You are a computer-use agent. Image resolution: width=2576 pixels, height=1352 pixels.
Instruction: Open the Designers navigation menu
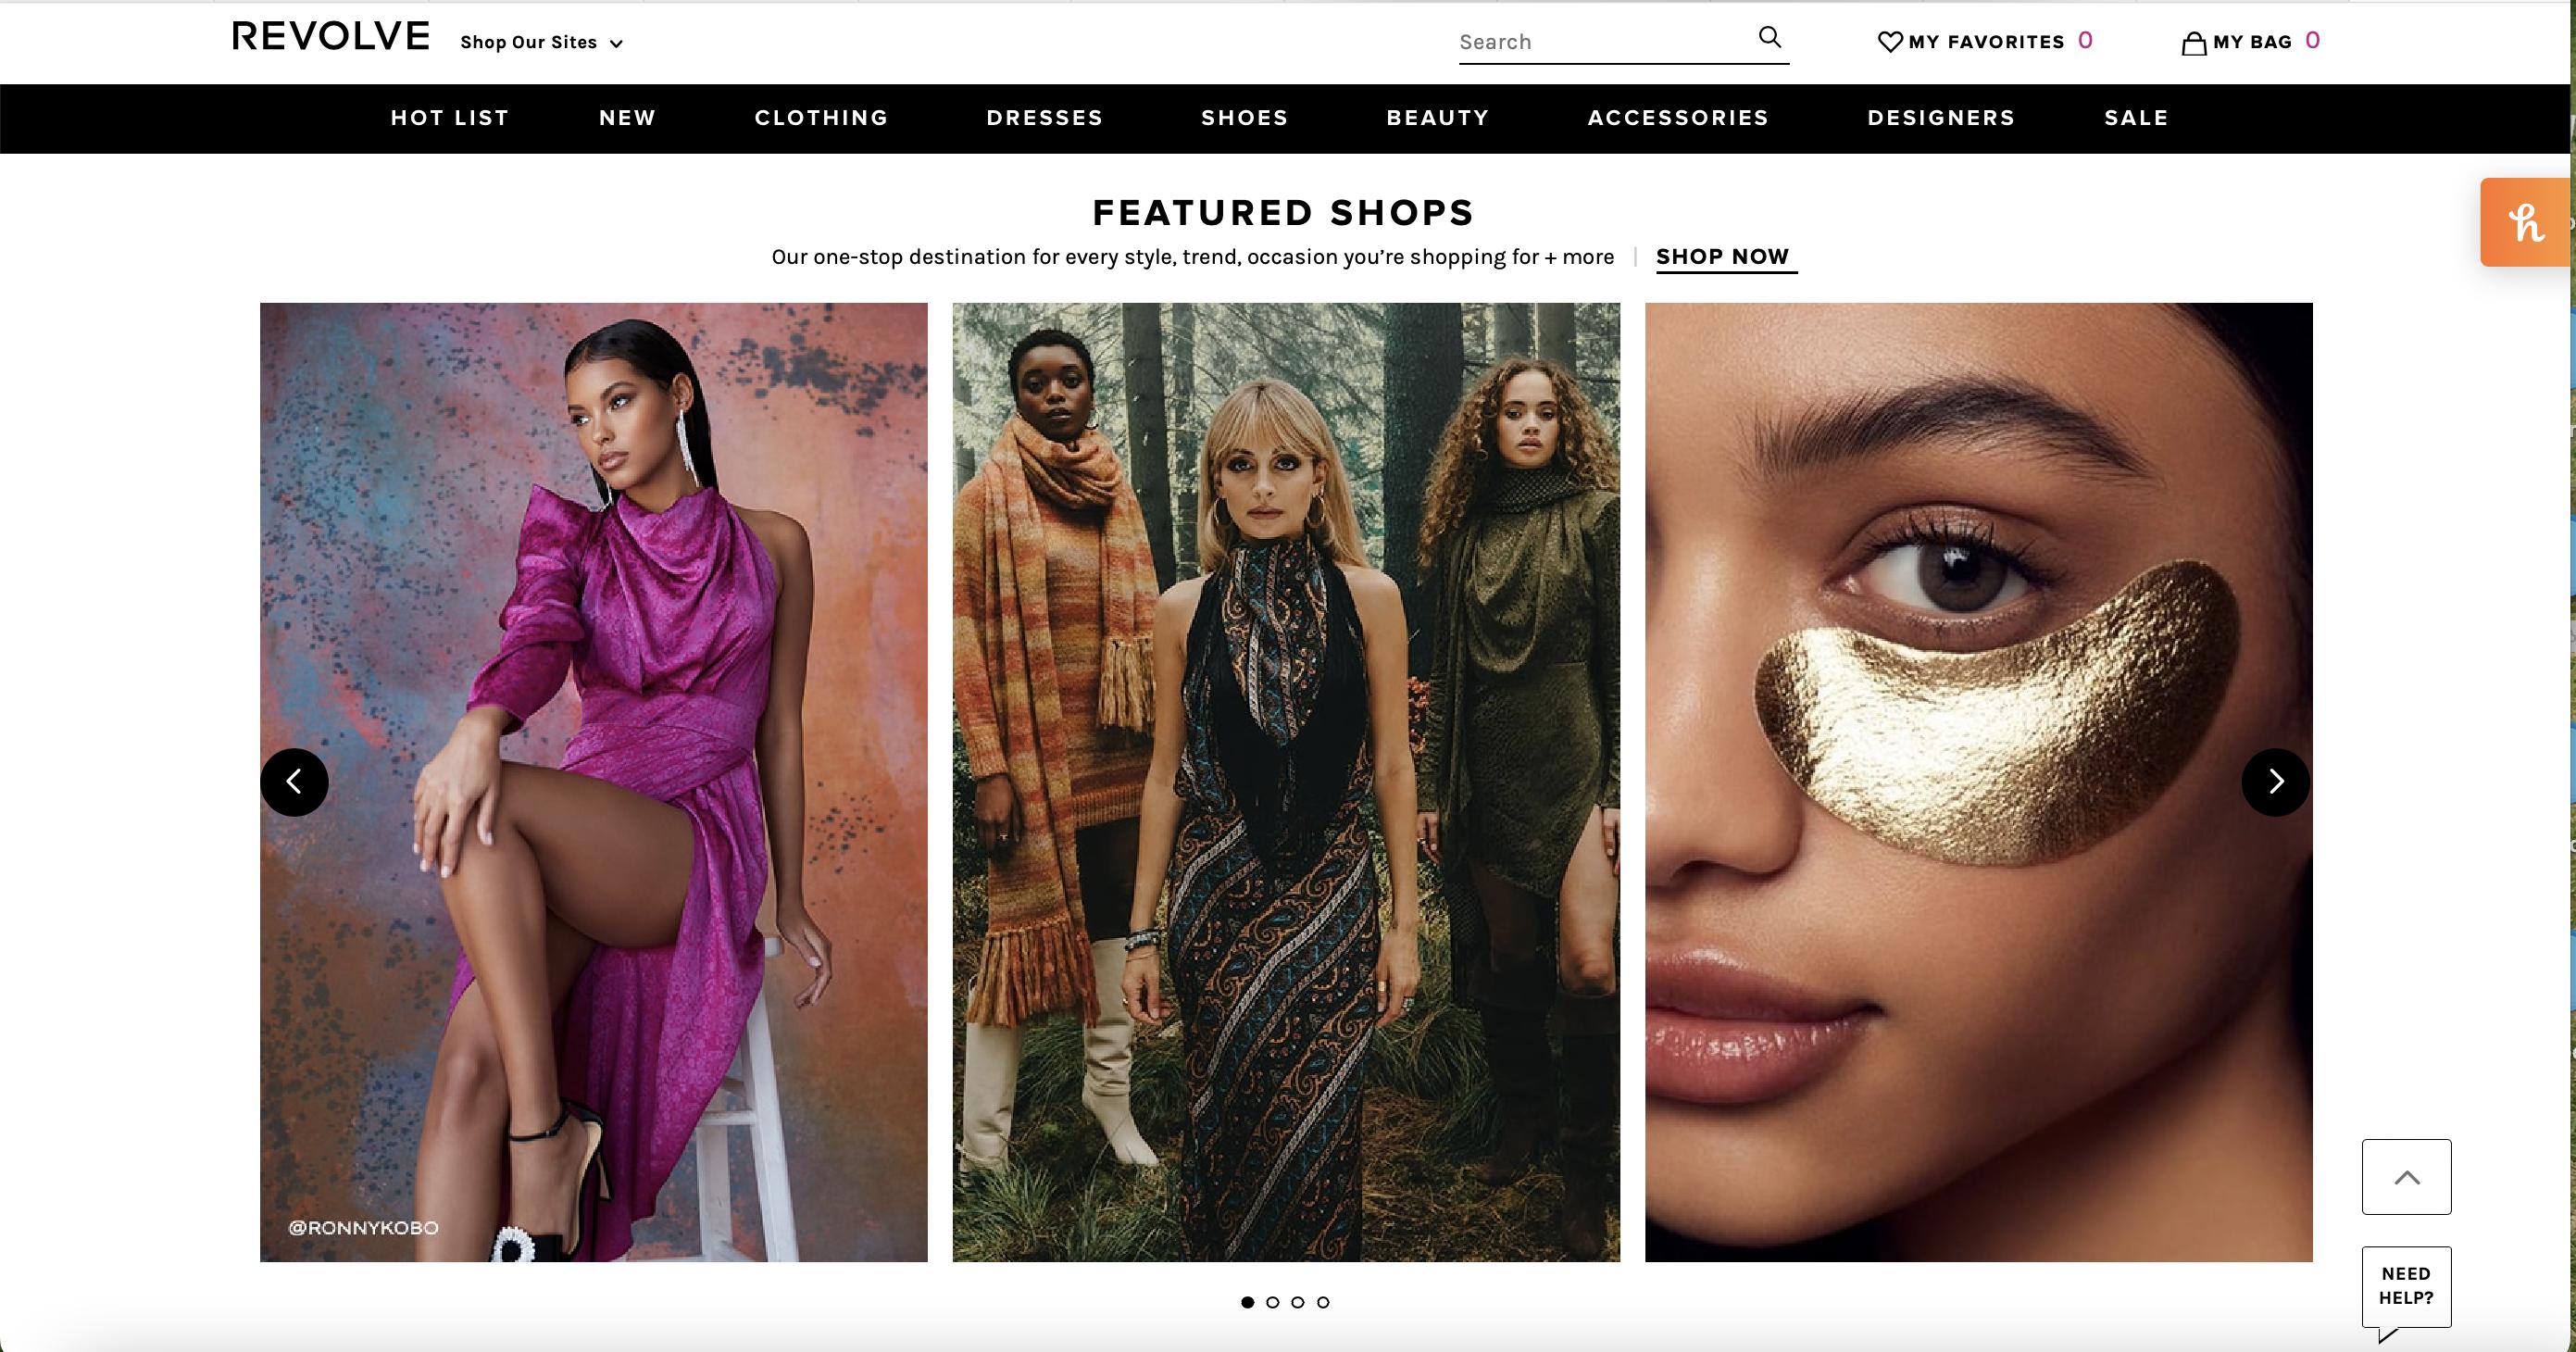pyautogui.click(x=1941, y=118)
